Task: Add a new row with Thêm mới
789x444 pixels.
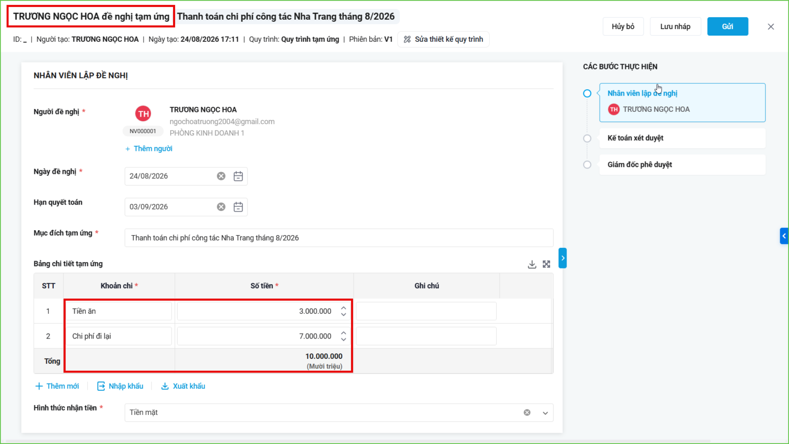Action: [x=57, y=386]
